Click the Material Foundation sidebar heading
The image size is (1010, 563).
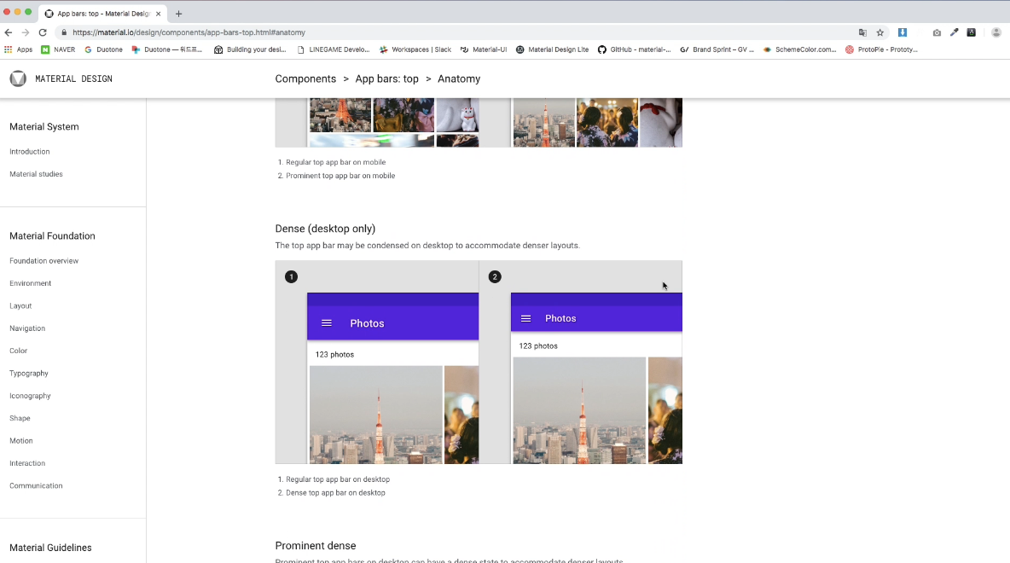coord(52,236)
